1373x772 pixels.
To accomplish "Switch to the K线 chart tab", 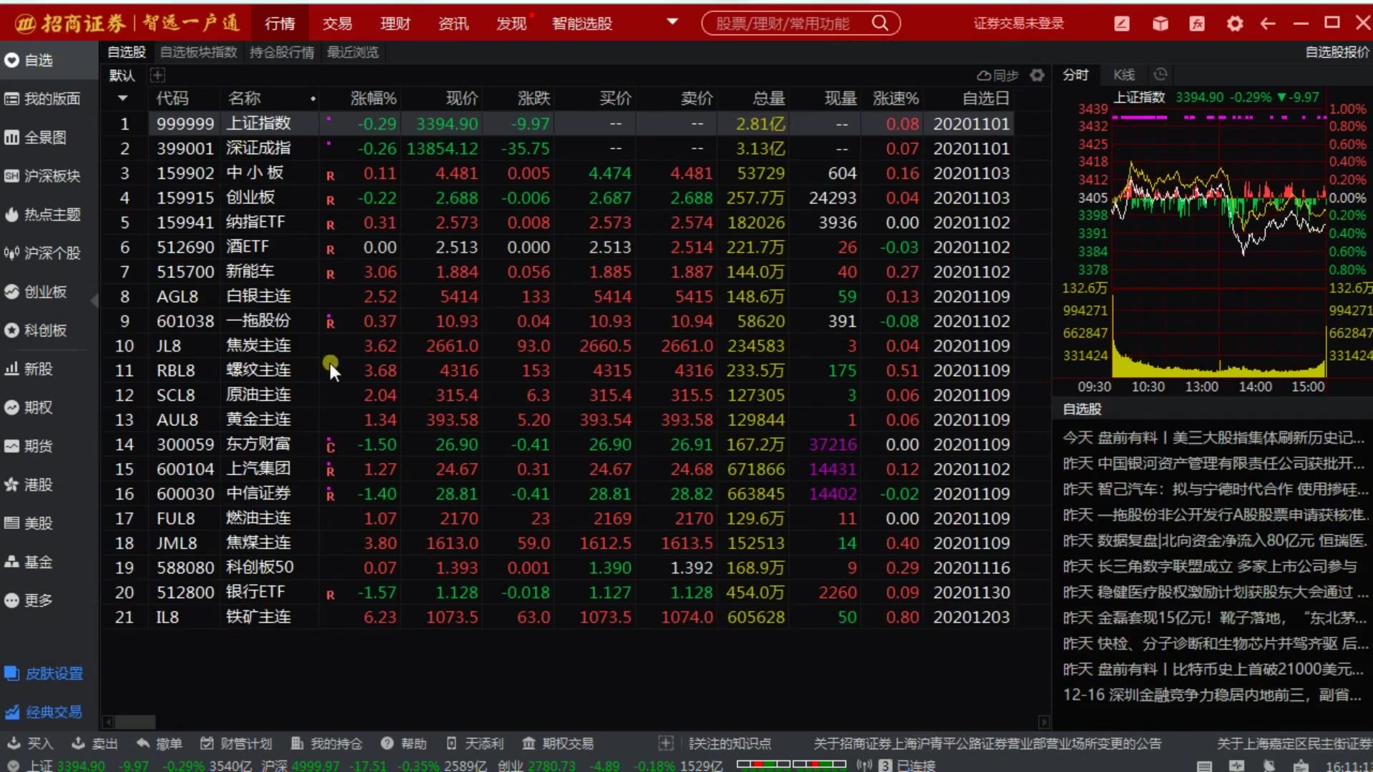I will coord(1124,74).
